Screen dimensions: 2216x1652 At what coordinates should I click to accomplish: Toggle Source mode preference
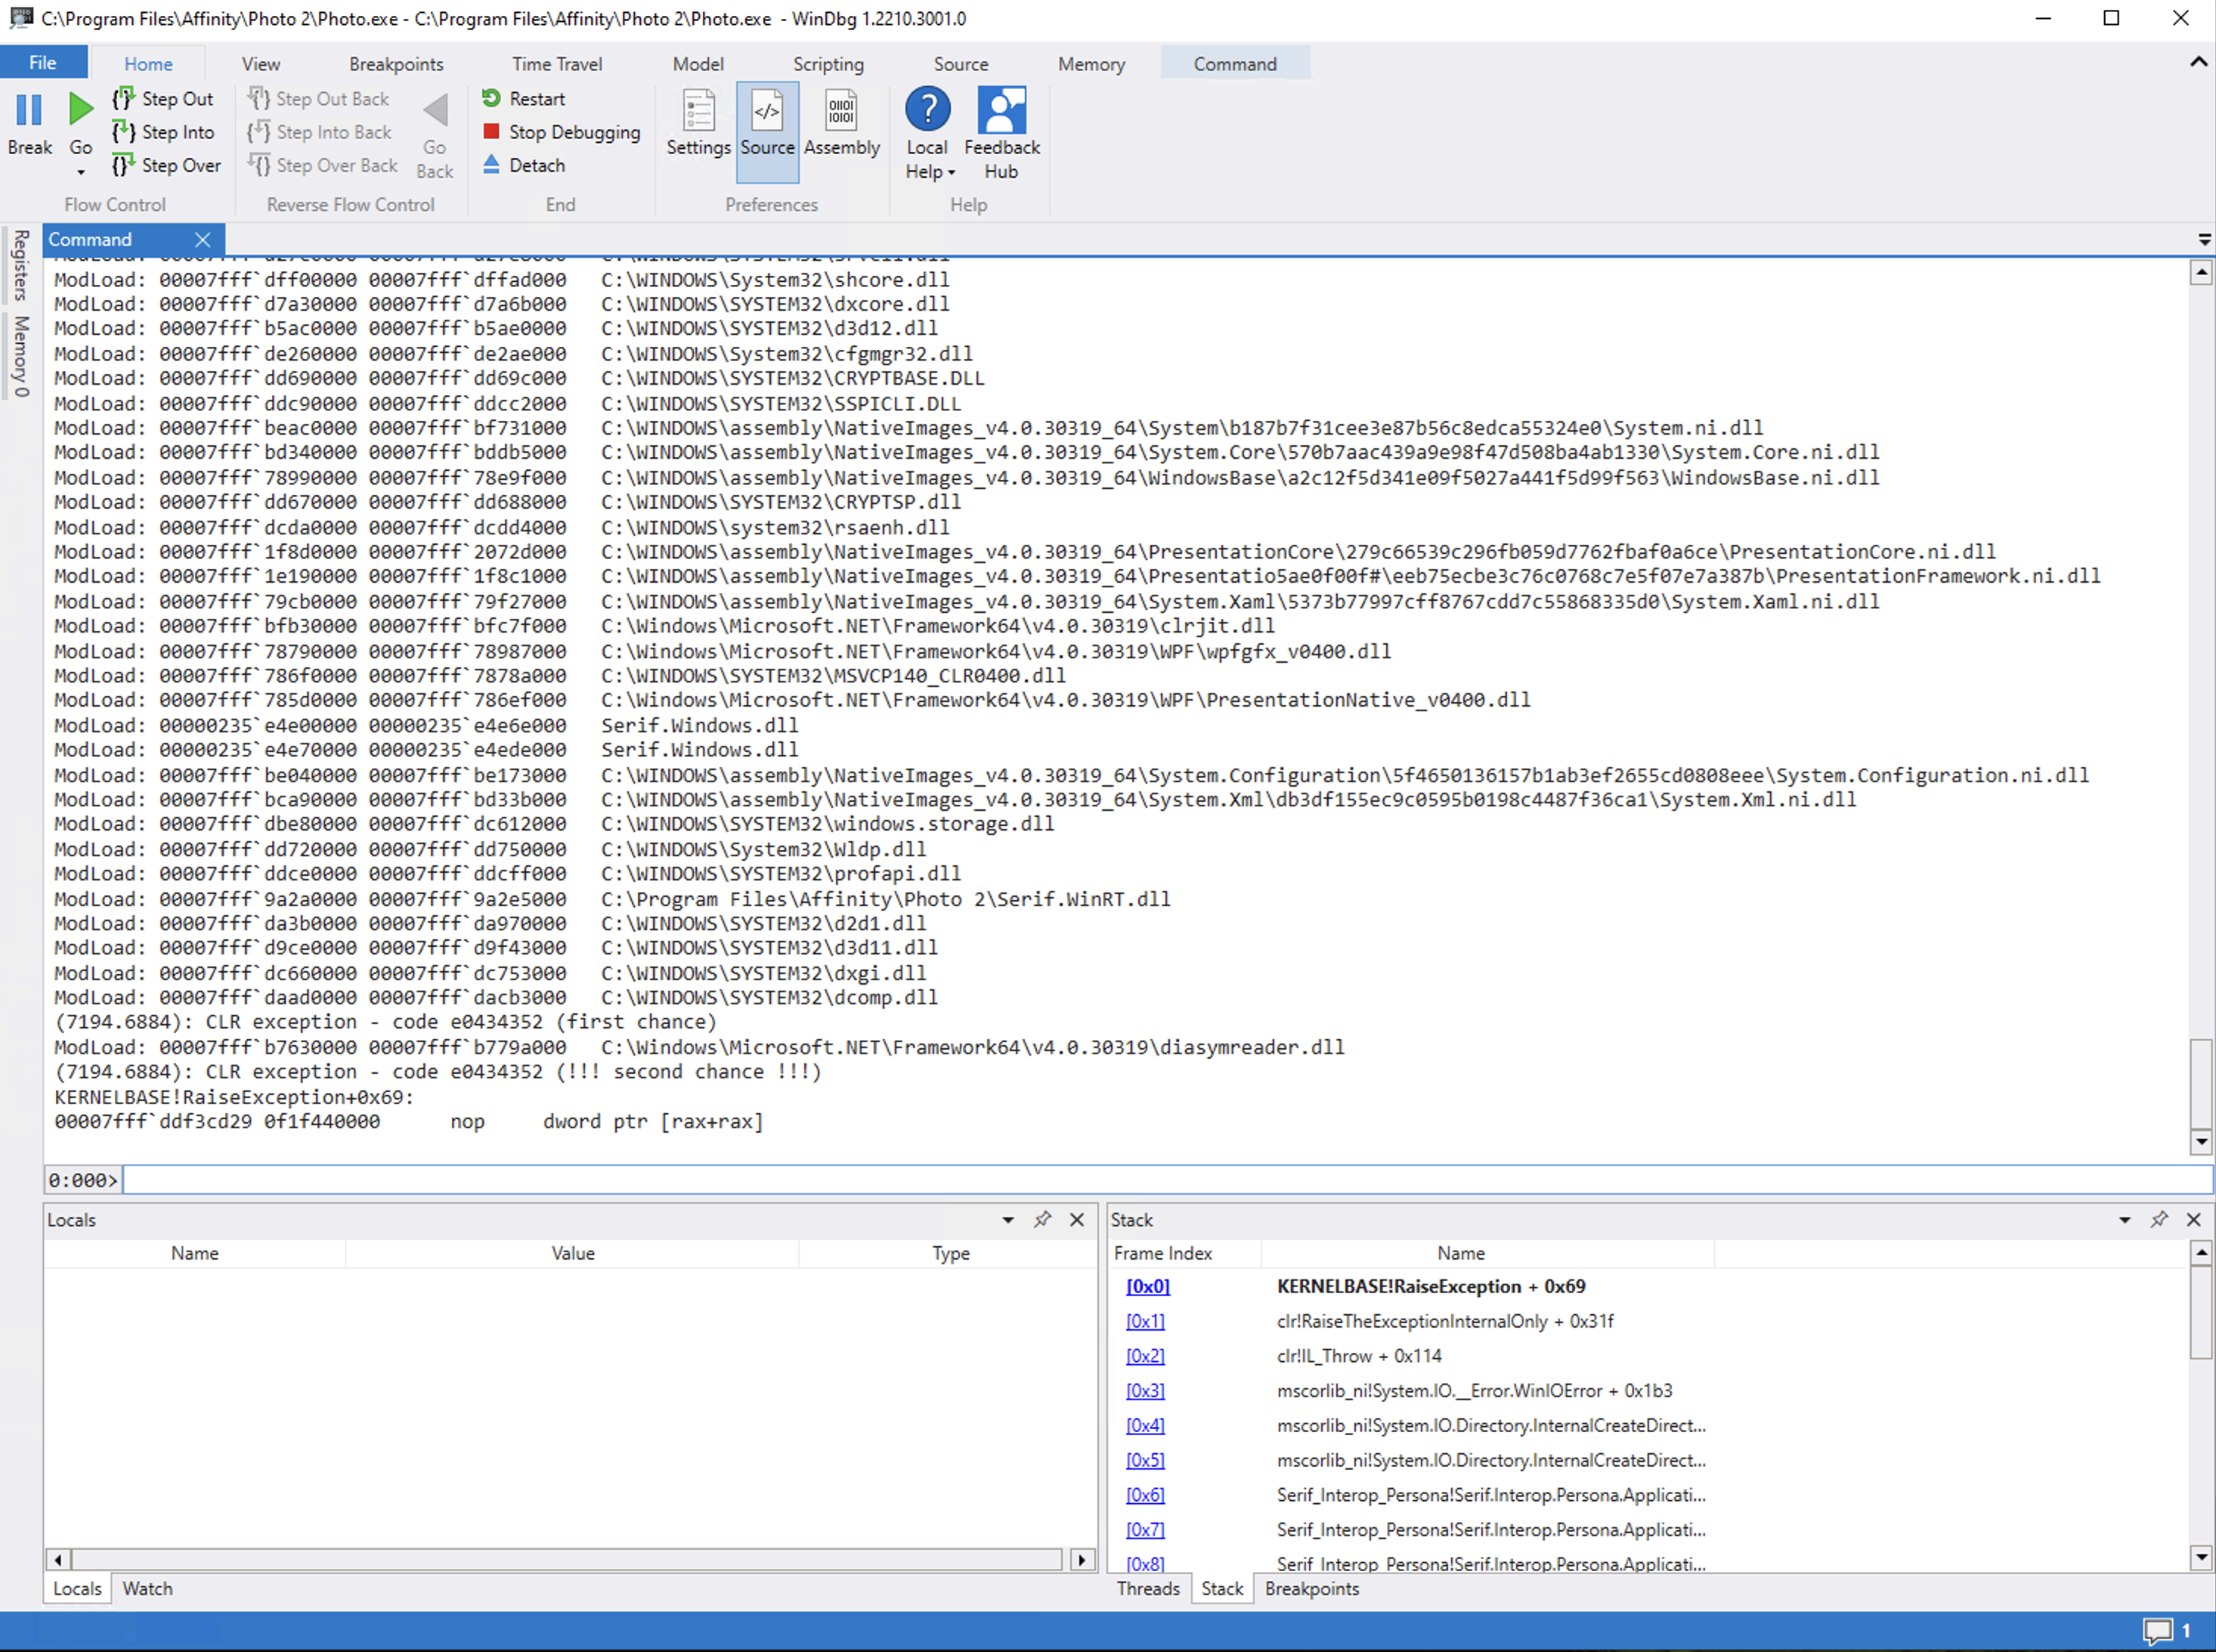click(x=767, y=112)
